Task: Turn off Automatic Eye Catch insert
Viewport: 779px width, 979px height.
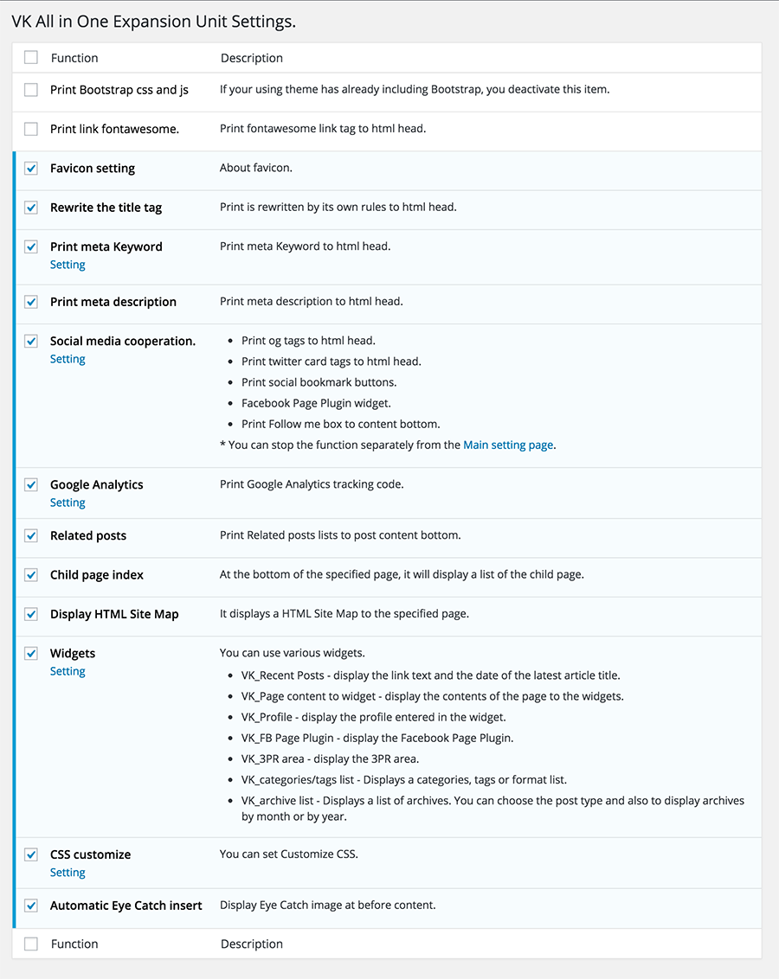Action: pyautogui.click(x=31, y=905)
